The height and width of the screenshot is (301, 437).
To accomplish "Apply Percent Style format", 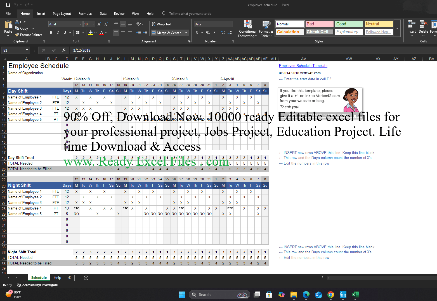I will pyautogui.click(x=208, y=33).
